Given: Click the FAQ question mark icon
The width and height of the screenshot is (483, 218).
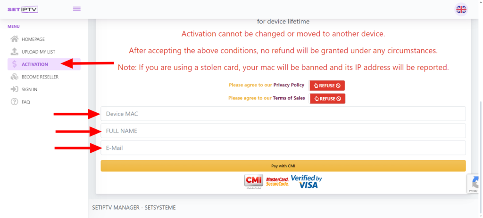Looking at the screenshot, I should coord(15,102).
